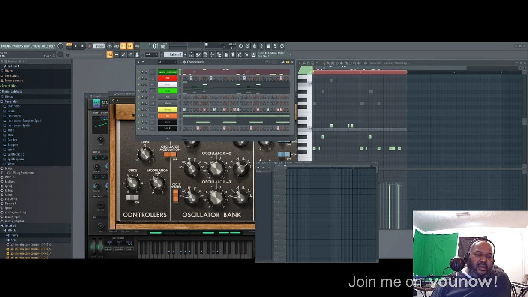Toggle the countdown 3-2 icon
Viewport: 528px width, 297px height.
pos(123,46)
